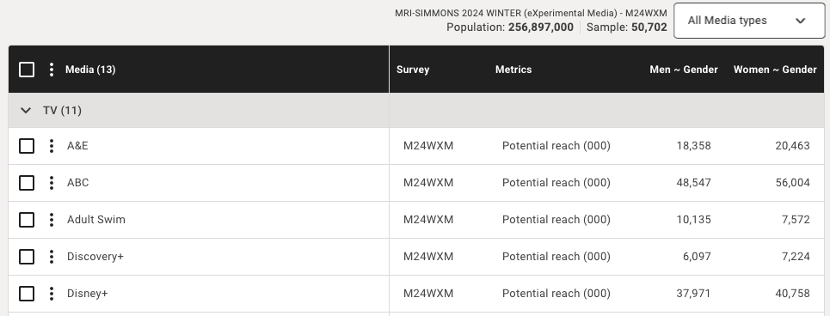Open the kebab menu for A&E row
This screenshot has width=830, height=316.
[52, 146]
